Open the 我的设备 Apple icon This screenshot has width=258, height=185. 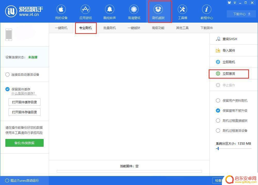[x=61, y=9]
